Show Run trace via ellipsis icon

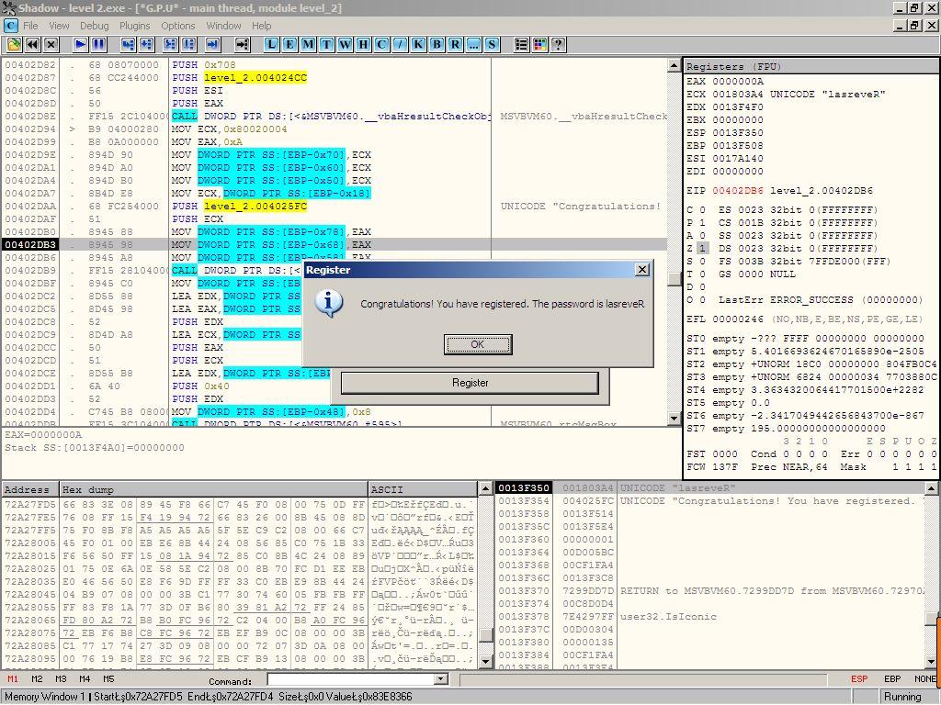[473, 44]
